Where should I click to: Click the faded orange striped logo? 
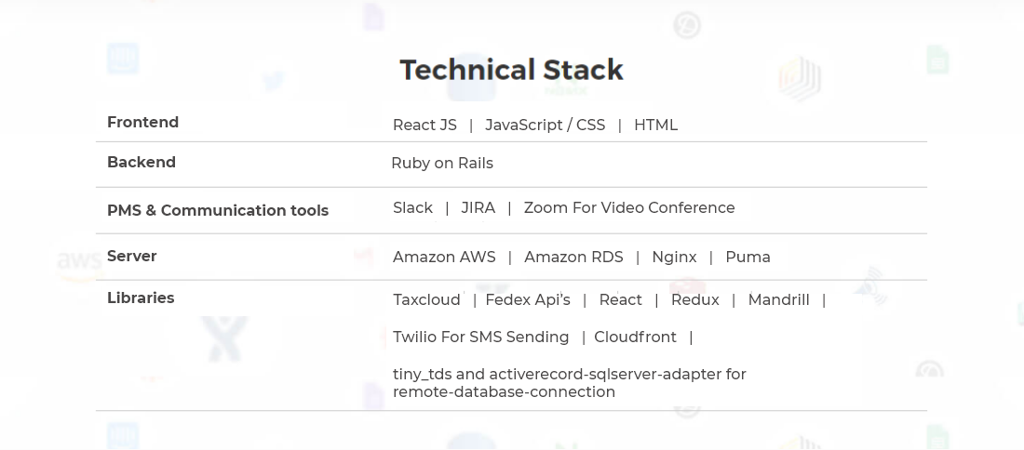pyautogui.click(x=799, y=77)
